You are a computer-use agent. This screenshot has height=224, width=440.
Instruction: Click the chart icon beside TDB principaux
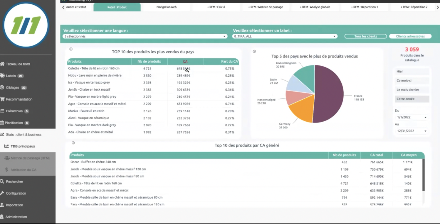coord(6,146)
